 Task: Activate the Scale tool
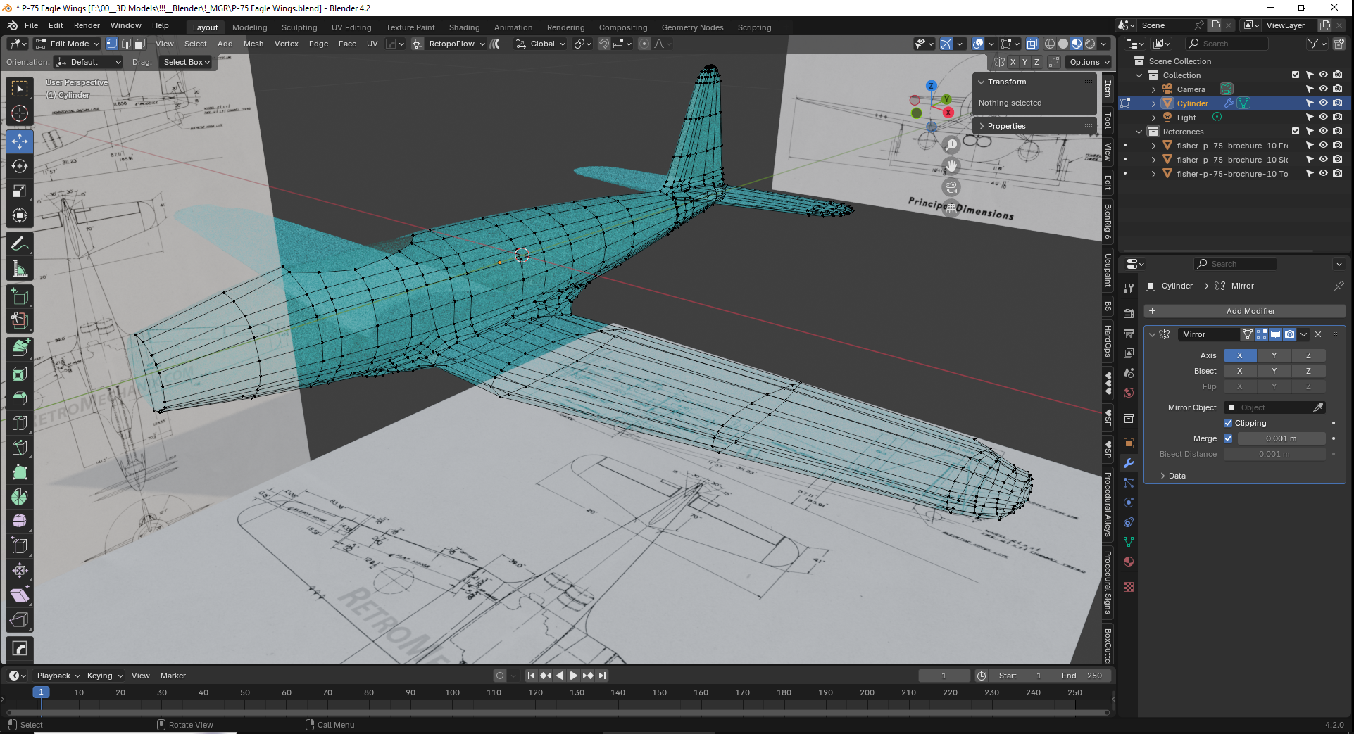(x=20, y=191)
